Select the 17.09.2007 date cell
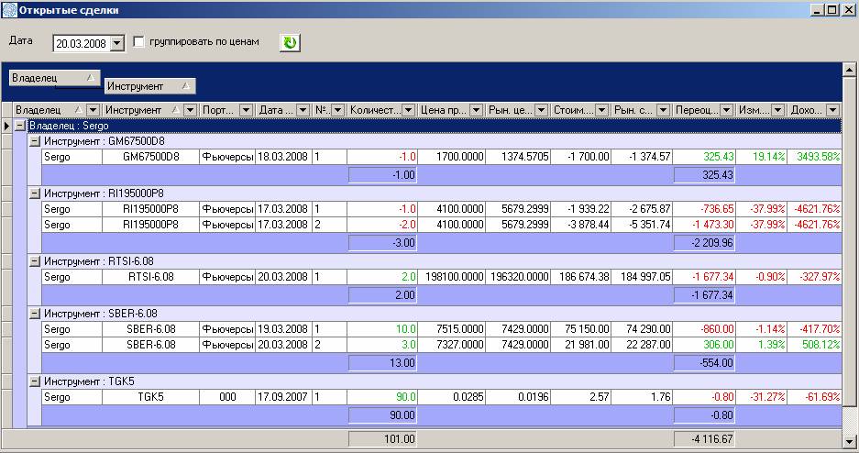The height and width of the screenshot is (453, 859). pyautogui.click(x=283, y=396)
